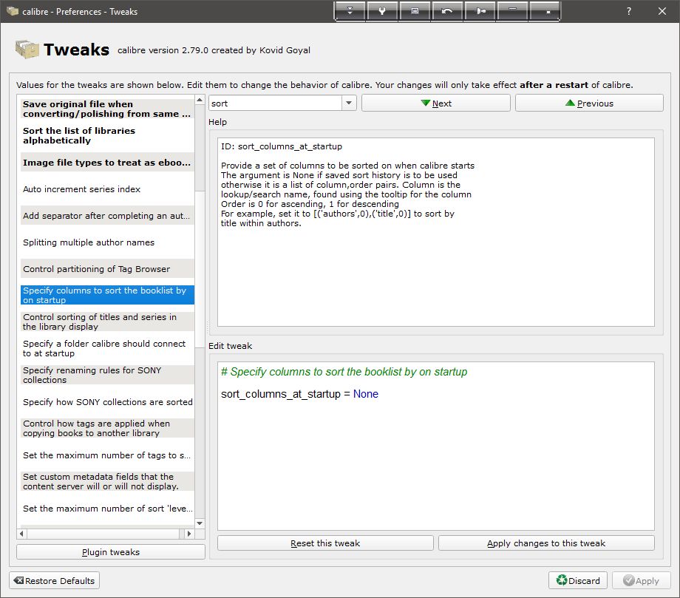Select 'Auto increment series index' tweak
The width and height of the screenshot is (680, 598).
107,189
